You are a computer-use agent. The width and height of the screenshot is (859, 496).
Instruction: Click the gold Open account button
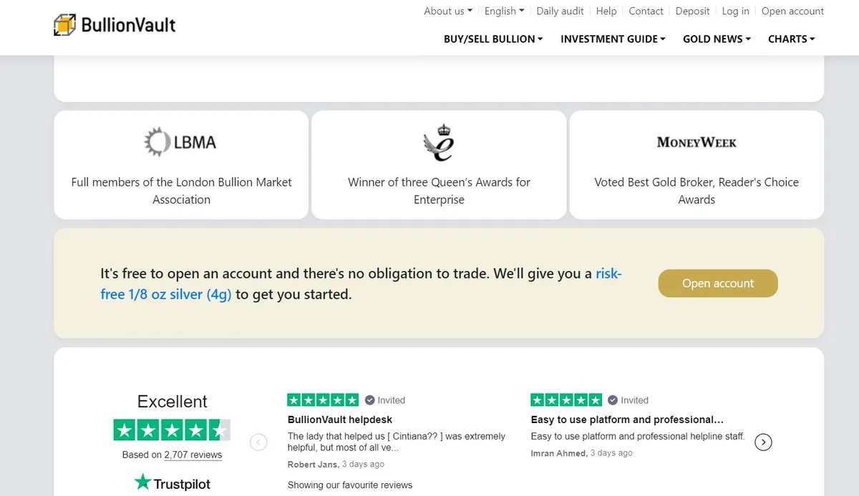tap(718, 283)
